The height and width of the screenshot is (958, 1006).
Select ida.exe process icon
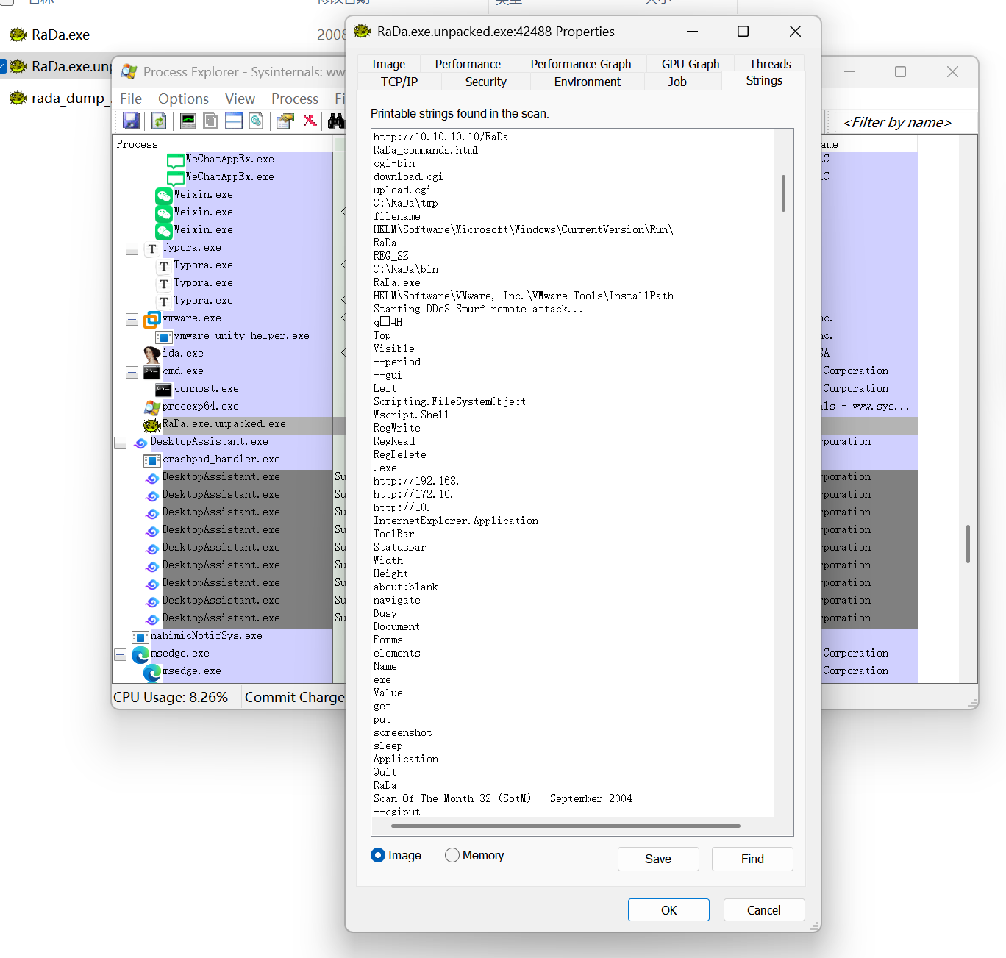coord(152,354)
